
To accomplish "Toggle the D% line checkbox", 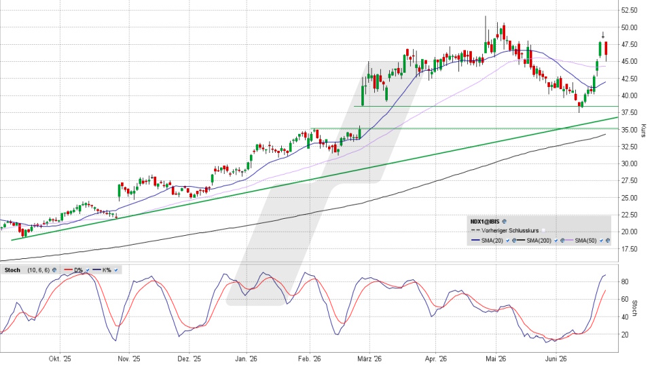I will tap(88, 270).
